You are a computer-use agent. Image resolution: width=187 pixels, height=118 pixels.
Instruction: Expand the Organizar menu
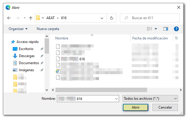18,29
